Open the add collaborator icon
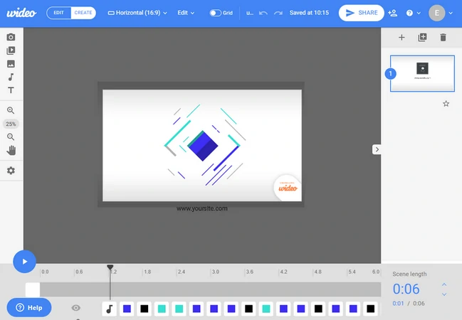Image resolution: width=462 pixels, height=320 pixels. (x=393, y=13)
